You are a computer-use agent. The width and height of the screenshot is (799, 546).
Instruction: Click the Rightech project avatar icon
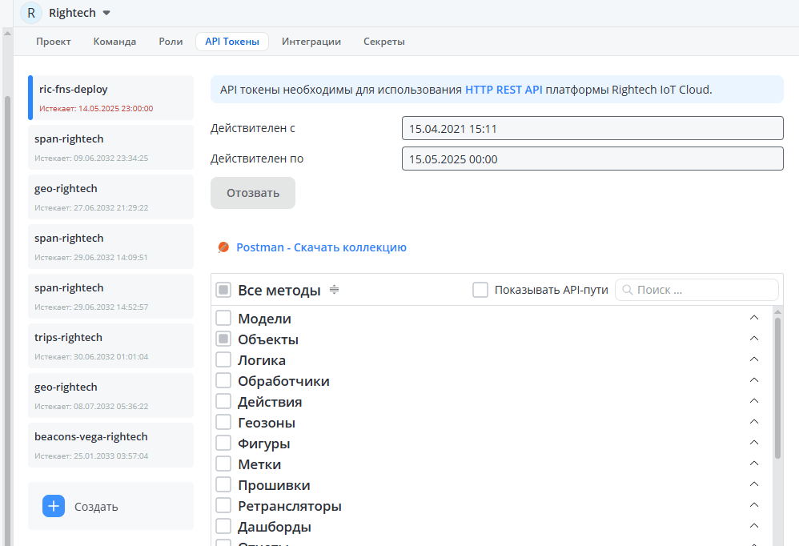[31, 13]
